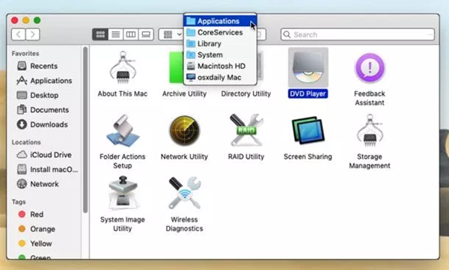Screen dimensions: 449x270
Task: Open the group-by arrangement dropdown
Action: [x=171, y=34]
